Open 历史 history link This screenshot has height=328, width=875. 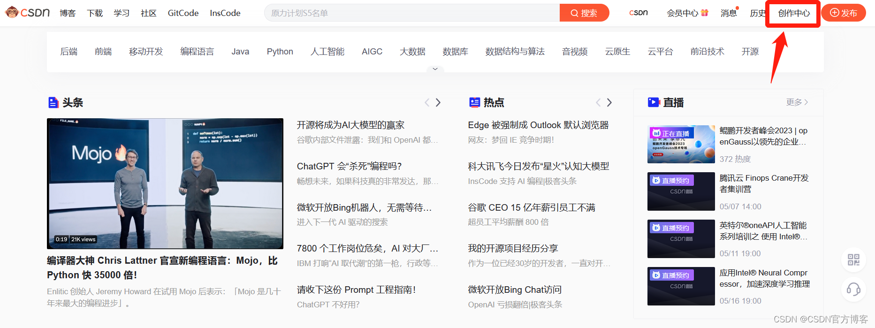point(757,13)
